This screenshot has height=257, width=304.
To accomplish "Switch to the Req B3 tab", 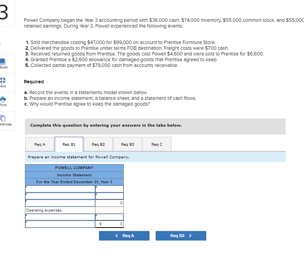I will 128,144.
